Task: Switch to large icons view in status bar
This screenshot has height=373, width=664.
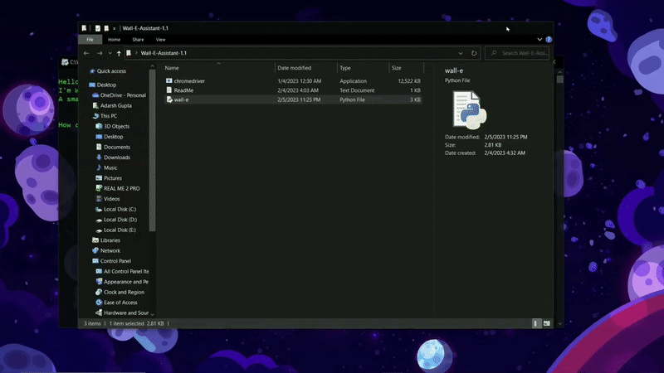Action: click(548, 322)
